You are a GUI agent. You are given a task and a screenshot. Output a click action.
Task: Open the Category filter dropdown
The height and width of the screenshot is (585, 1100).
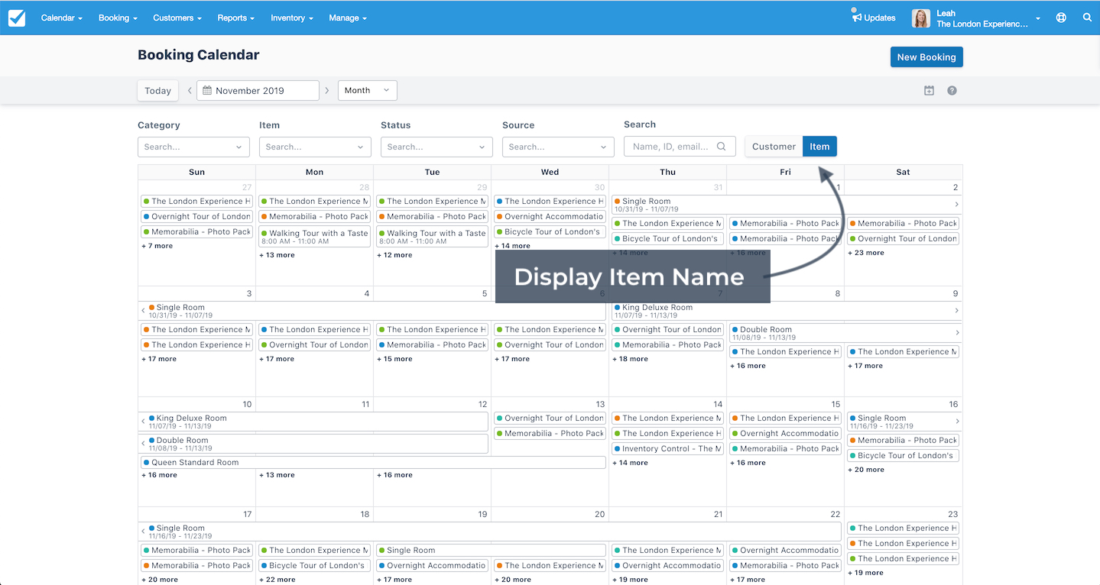pyautogui.click(x=193, y=147)
